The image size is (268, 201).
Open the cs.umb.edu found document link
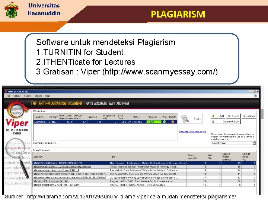point(58,163)
